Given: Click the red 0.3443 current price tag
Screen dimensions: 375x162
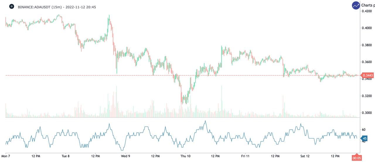Looking at the screenshot, I should pos(367,75).
